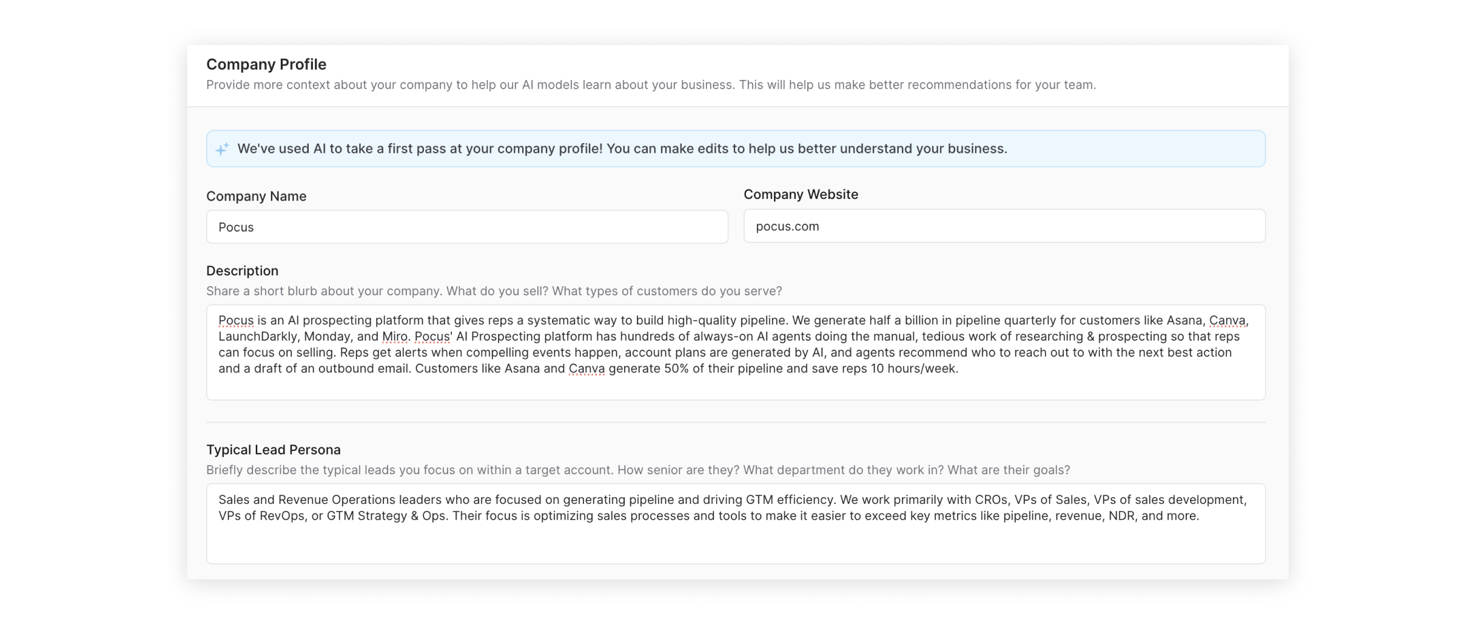Click inside the Typical Lead Persona text area

(736, 524)
